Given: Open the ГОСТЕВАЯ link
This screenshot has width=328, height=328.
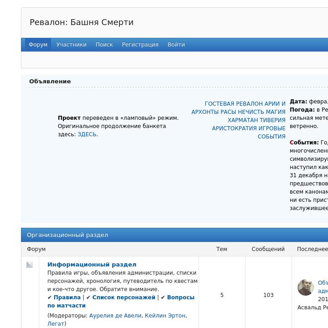Looking at the screenshot, I should click(221, 104).
